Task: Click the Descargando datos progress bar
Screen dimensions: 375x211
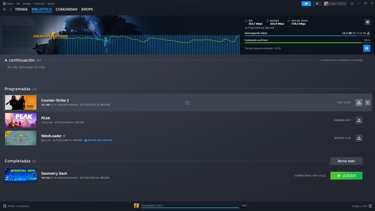Action: (307, 36)
